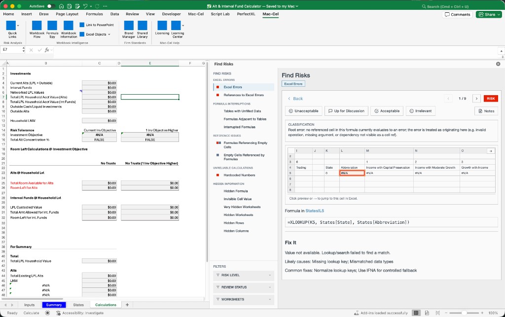
Task: Click the Save As edit icon in the title bar
Action: 77,6
